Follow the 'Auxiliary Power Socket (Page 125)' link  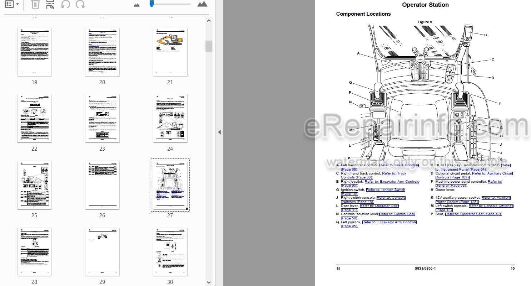pyautogui.click(x=457, y=202)
